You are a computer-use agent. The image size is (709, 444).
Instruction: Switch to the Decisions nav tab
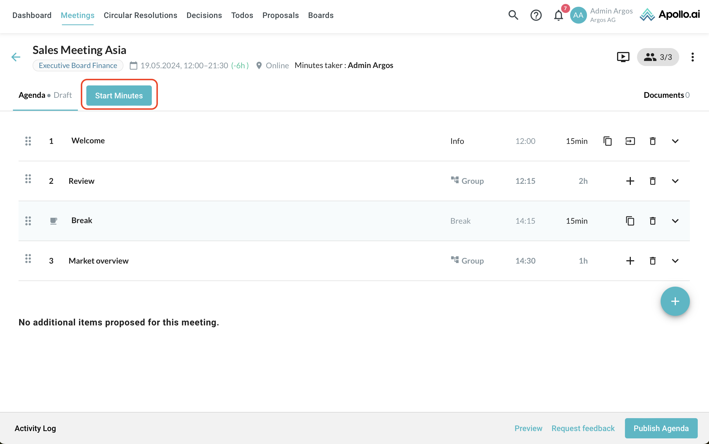tap(204, 15)
